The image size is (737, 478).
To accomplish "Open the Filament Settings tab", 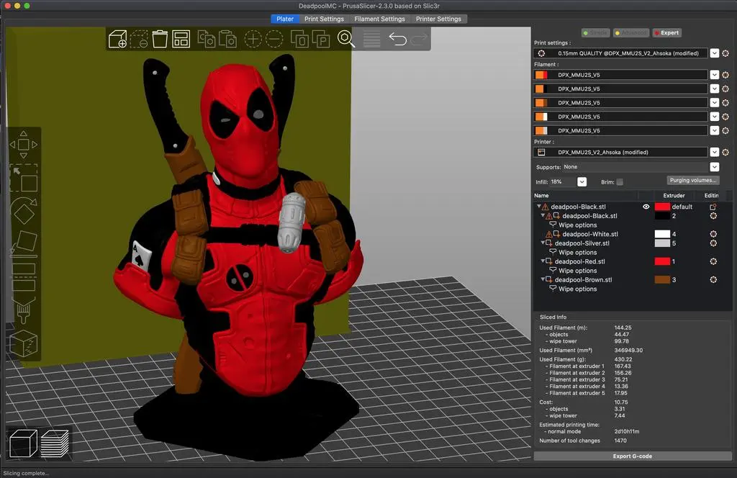I will click(379, 19).
